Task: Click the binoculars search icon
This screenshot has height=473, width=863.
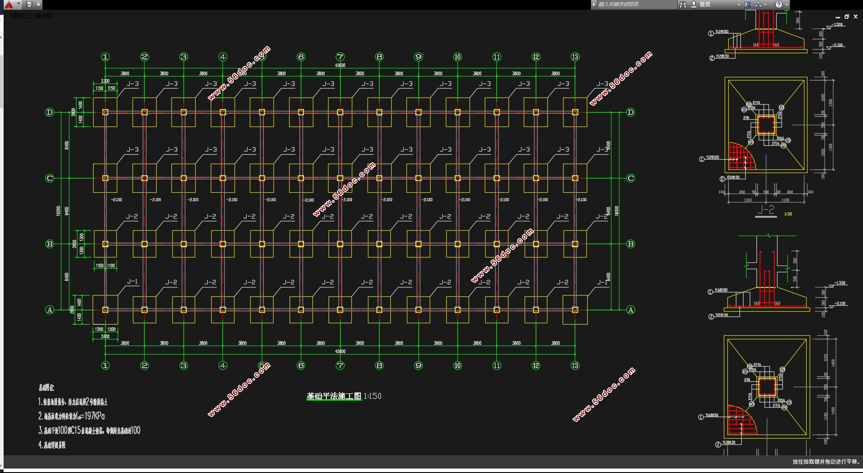Action: coord(683,4)
